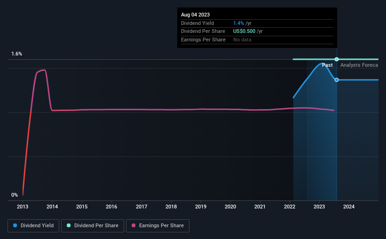Image resolution: width=386 pixels, height=239 pixels.
Task: Click the Analysts Forecast label
Action: (359, 65)
